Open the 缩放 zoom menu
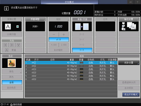Screen dimensions: 141x106 click(59, 19)
